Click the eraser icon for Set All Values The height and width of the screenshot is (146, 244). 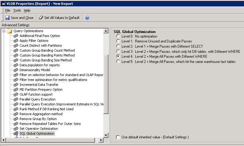click(x=41, y=18)
